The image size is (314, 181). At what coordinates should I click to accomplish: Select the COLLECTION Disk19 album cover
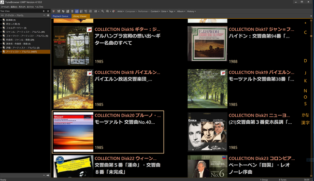pos(207,89)
